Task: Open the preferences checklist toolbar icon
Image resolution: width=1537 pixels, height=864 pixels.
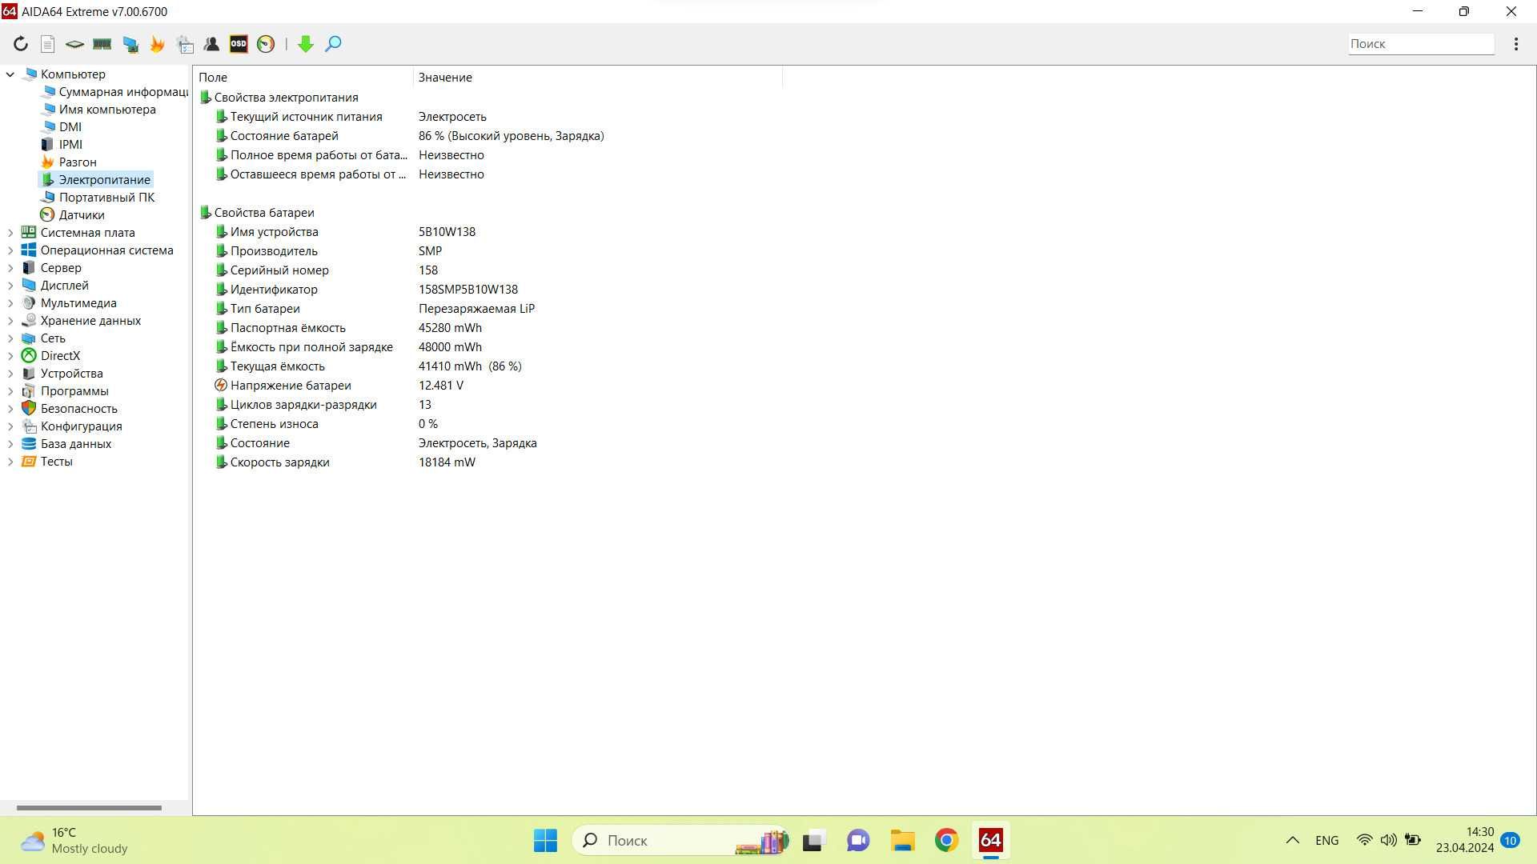Action: [185, 44]
